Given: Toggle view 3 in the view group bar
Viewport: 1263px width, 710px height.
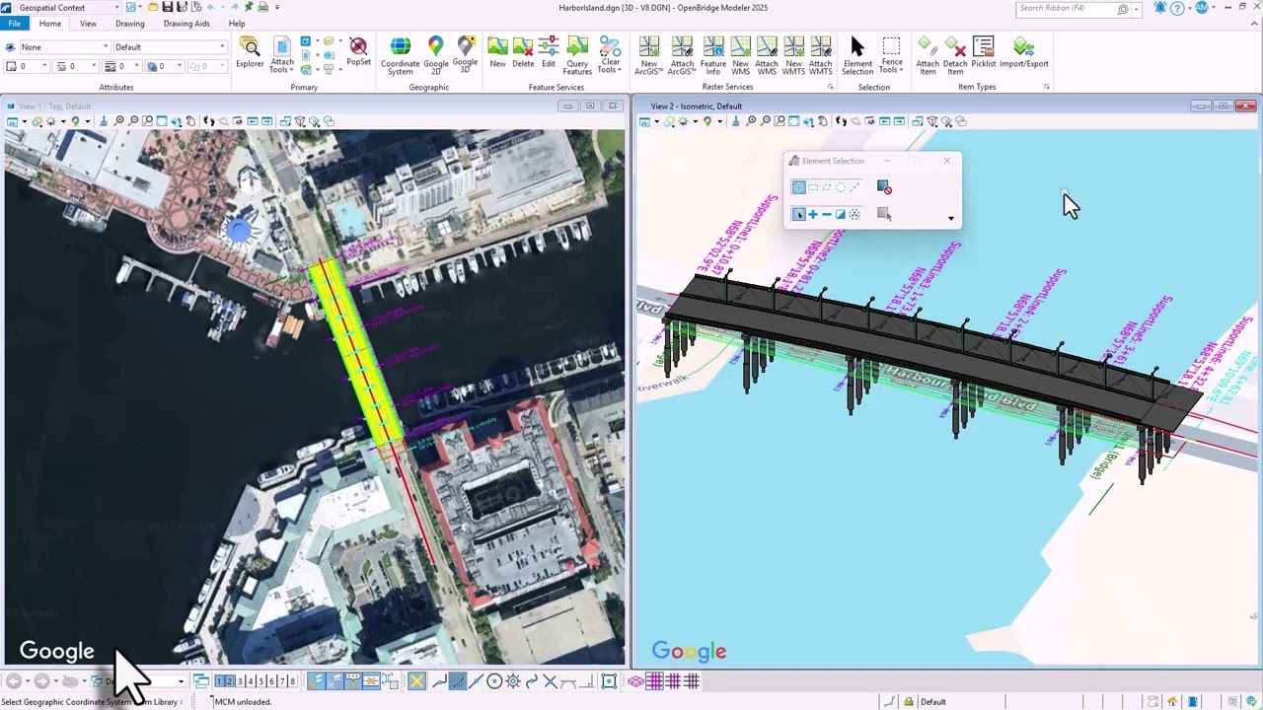Looking at the screenshot, I should [241, 681].
